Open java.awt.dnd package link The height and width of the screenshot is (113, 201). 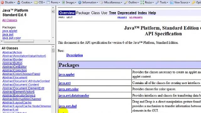[x=68, y=106]
